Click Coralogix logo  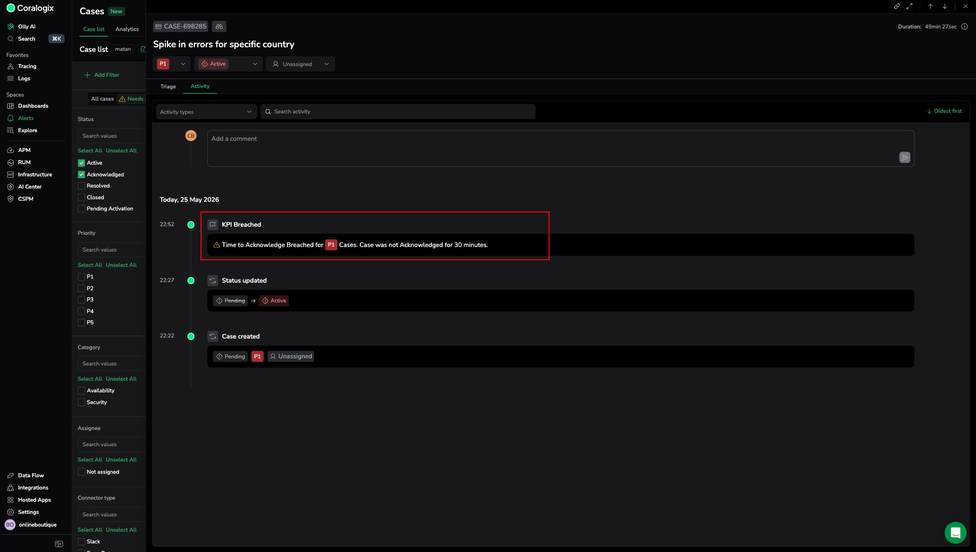pyautogui.click(x=30, y=8)
